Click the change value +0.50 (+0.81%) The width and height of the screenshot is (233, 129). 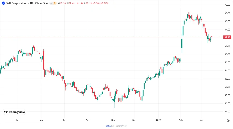(x=101, y=3)
